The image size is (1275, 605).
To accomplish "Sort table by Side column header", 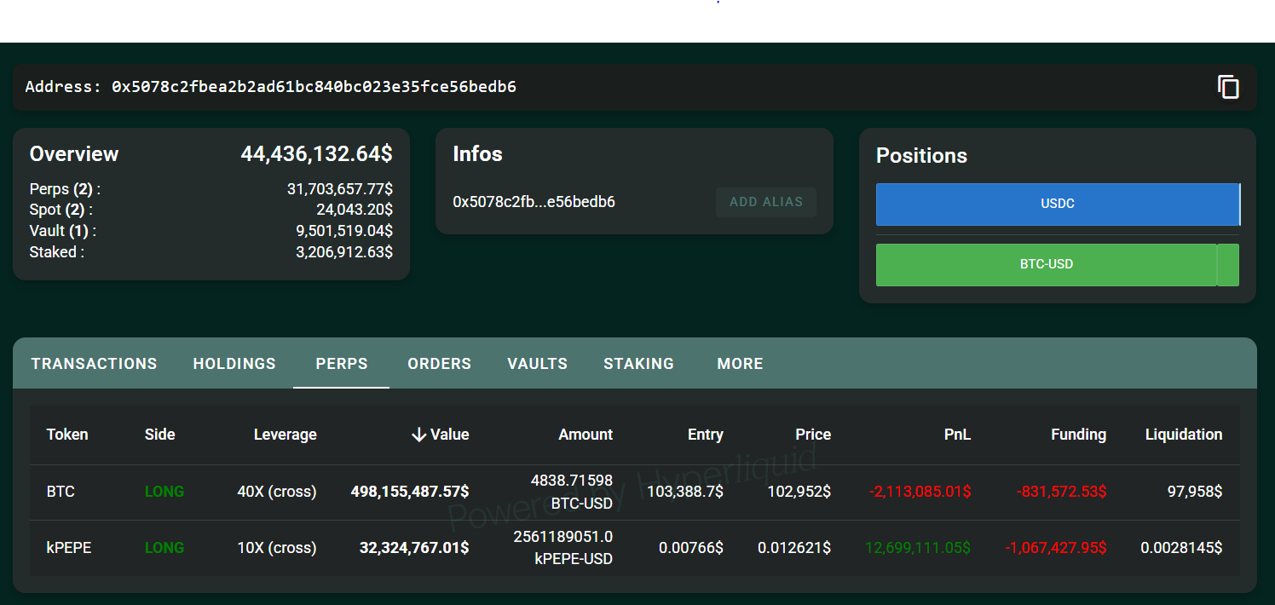I will coord(160,435).
